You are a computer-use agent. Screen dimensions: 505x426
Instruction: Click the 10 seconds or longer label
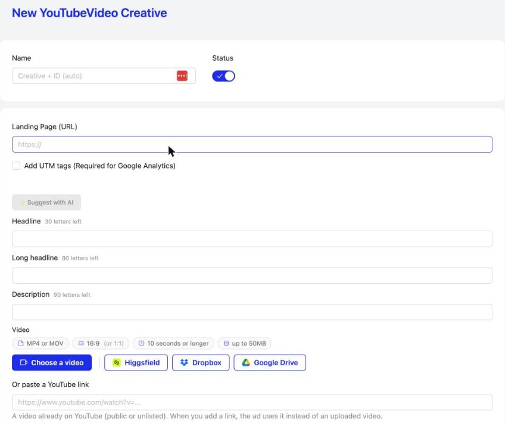(178, 343)
